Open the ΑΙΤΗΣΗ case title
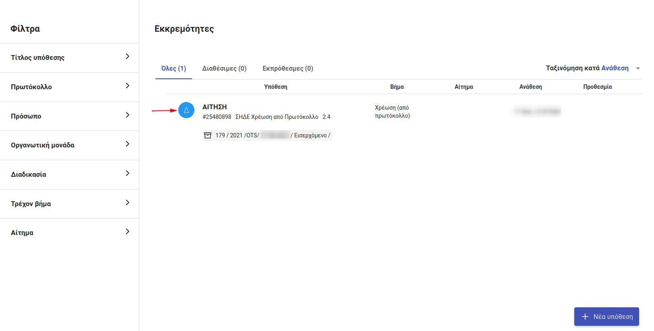 coord(215,107)
